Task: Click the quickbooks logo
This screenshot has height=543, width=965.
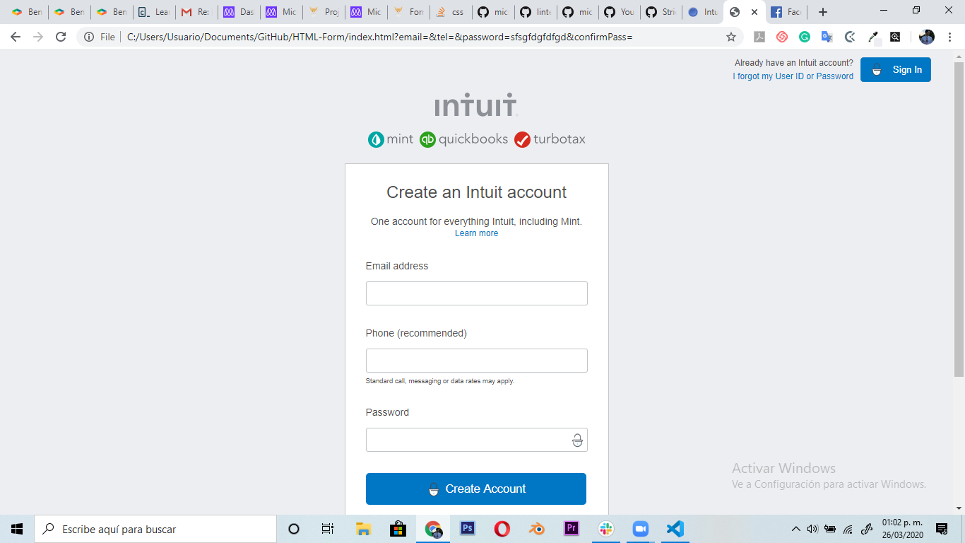Action: click(463, 139)
